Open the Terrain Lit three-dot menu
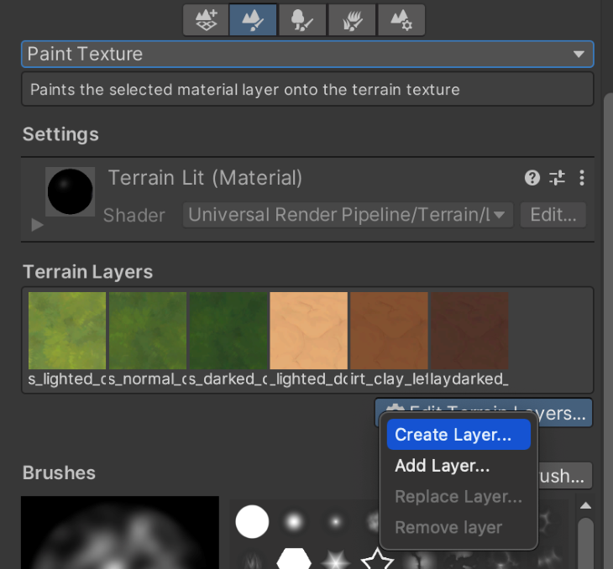 click(x=581, y=178)
